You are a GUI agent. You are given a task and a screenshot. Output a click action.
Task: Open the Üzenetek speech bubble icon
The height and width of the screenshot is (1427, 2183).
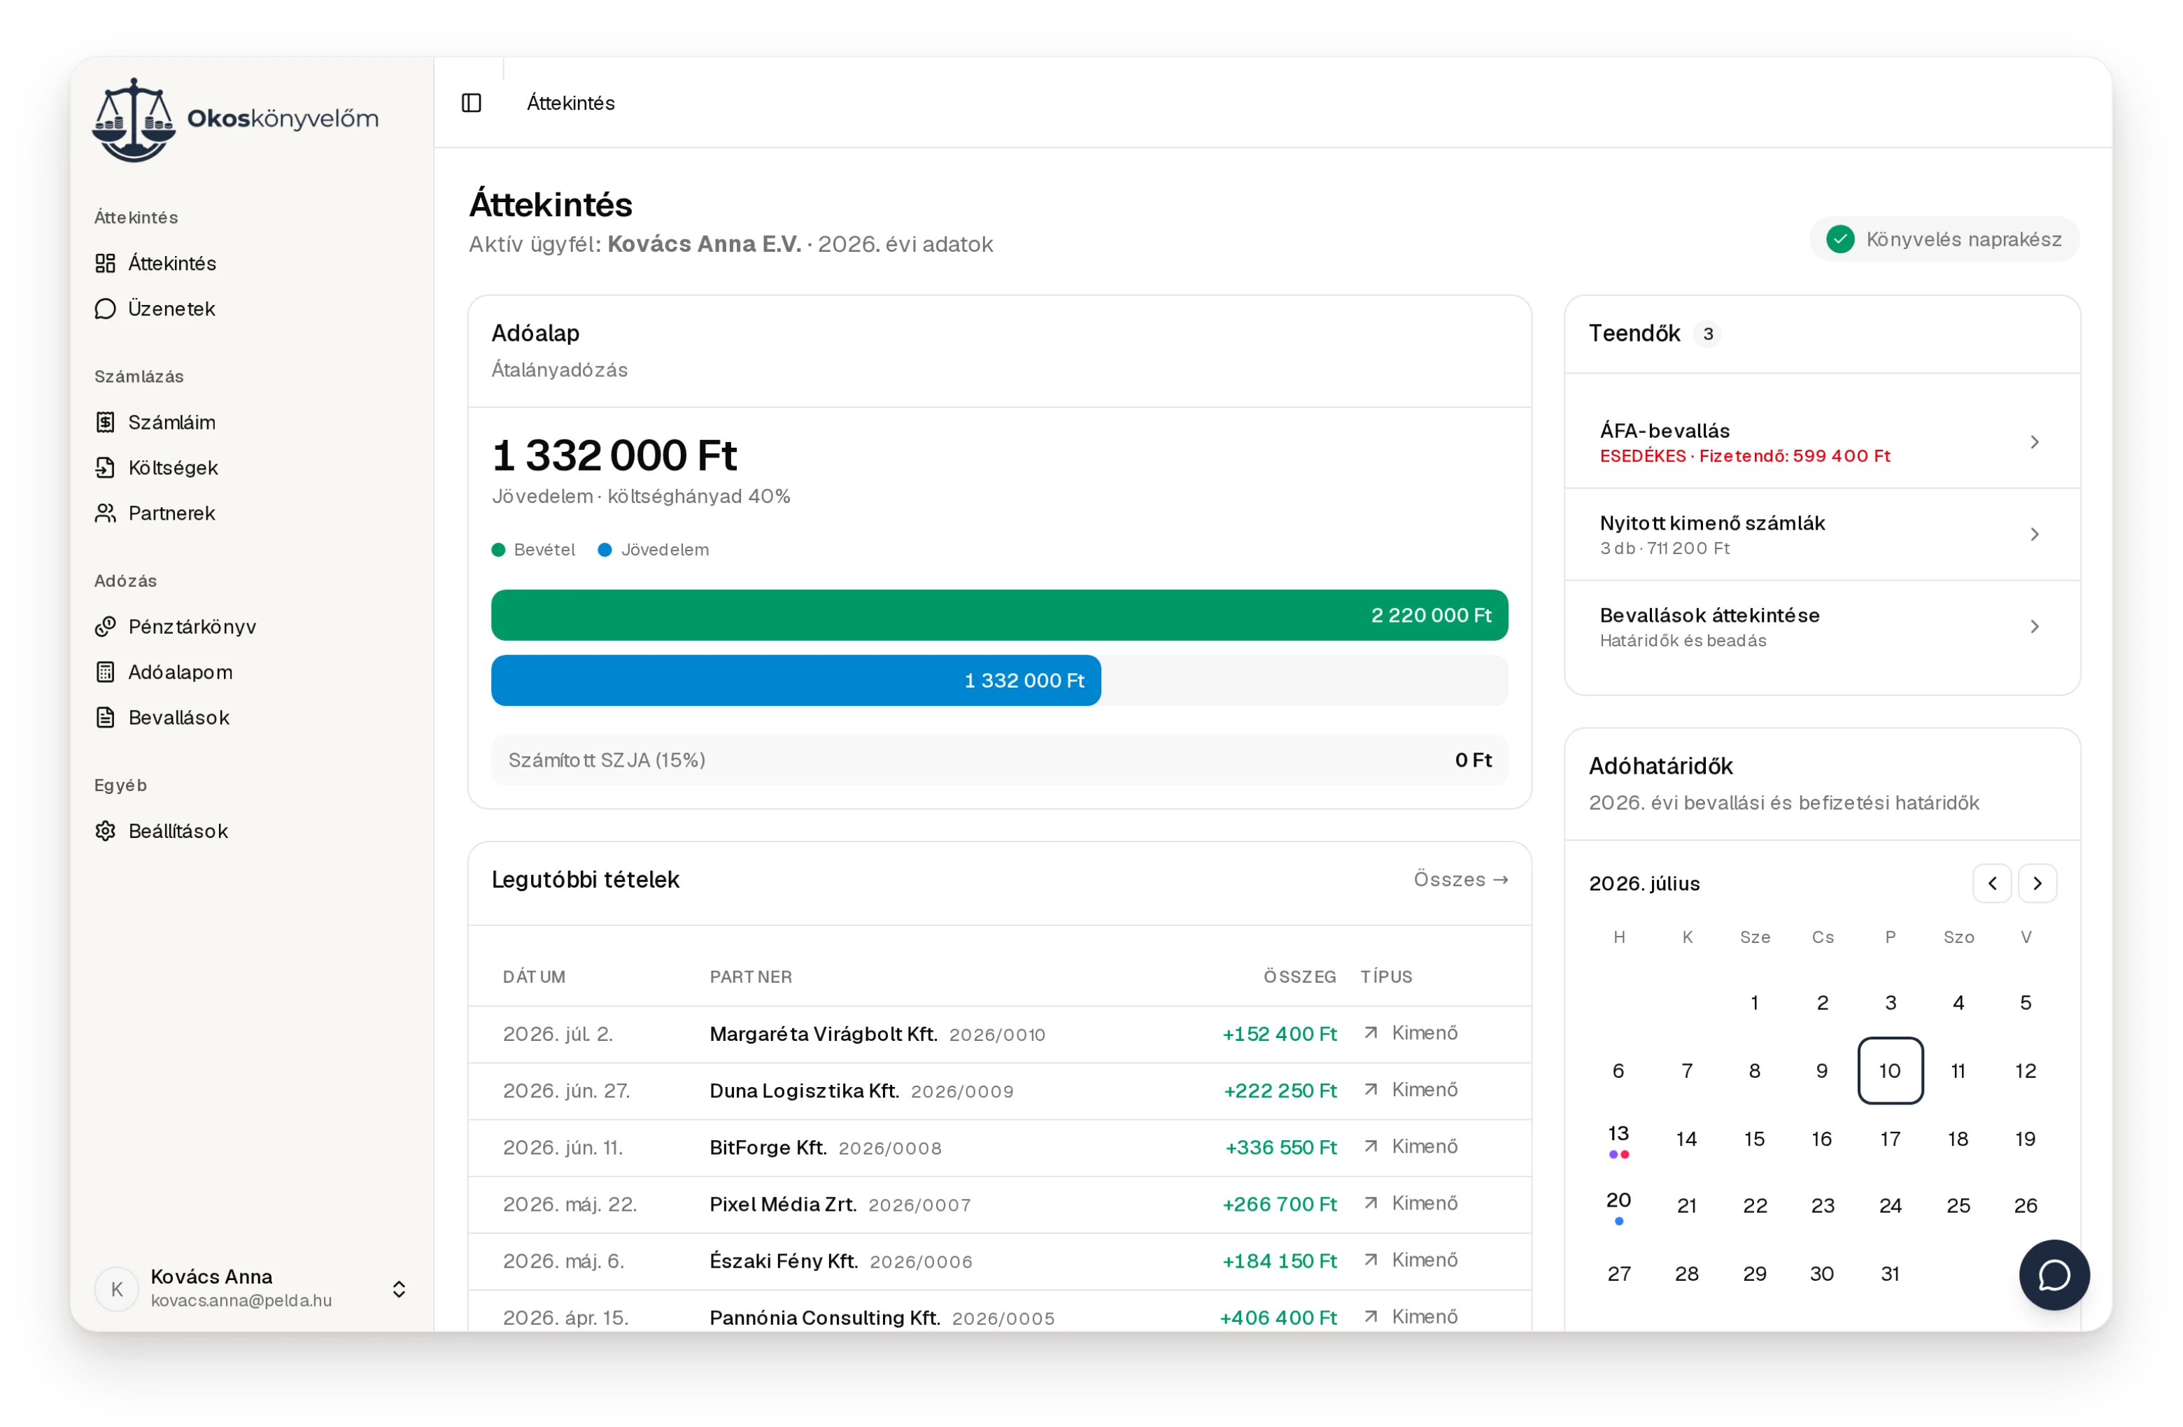[x=106, y=308]
